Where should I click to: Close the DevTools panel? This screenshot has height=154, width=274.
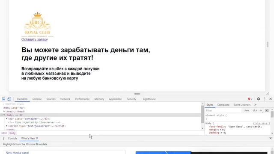271,99
